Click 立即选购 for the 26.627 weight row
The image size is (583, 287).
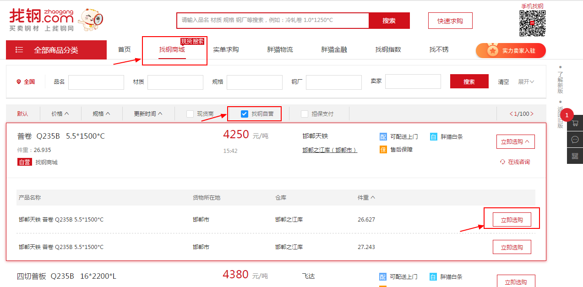[512, 220]
